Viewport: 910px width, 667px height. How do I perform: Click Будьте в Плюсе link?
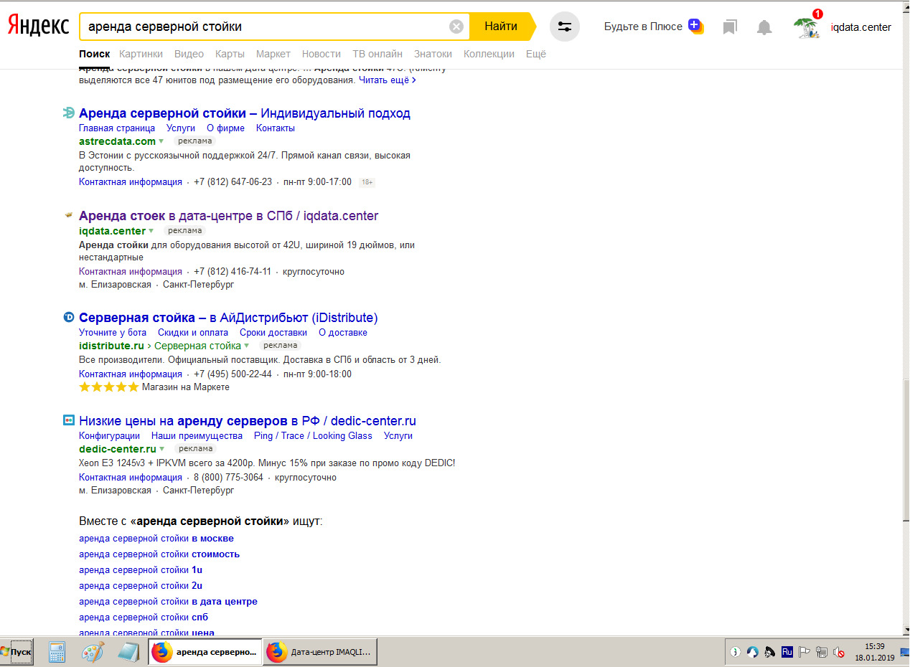pyautogui.click(x=643, y=27)
